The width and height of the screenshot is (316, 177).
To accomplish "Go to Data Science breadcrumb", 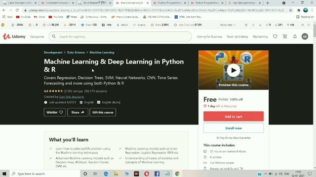I will pos(76,53).
